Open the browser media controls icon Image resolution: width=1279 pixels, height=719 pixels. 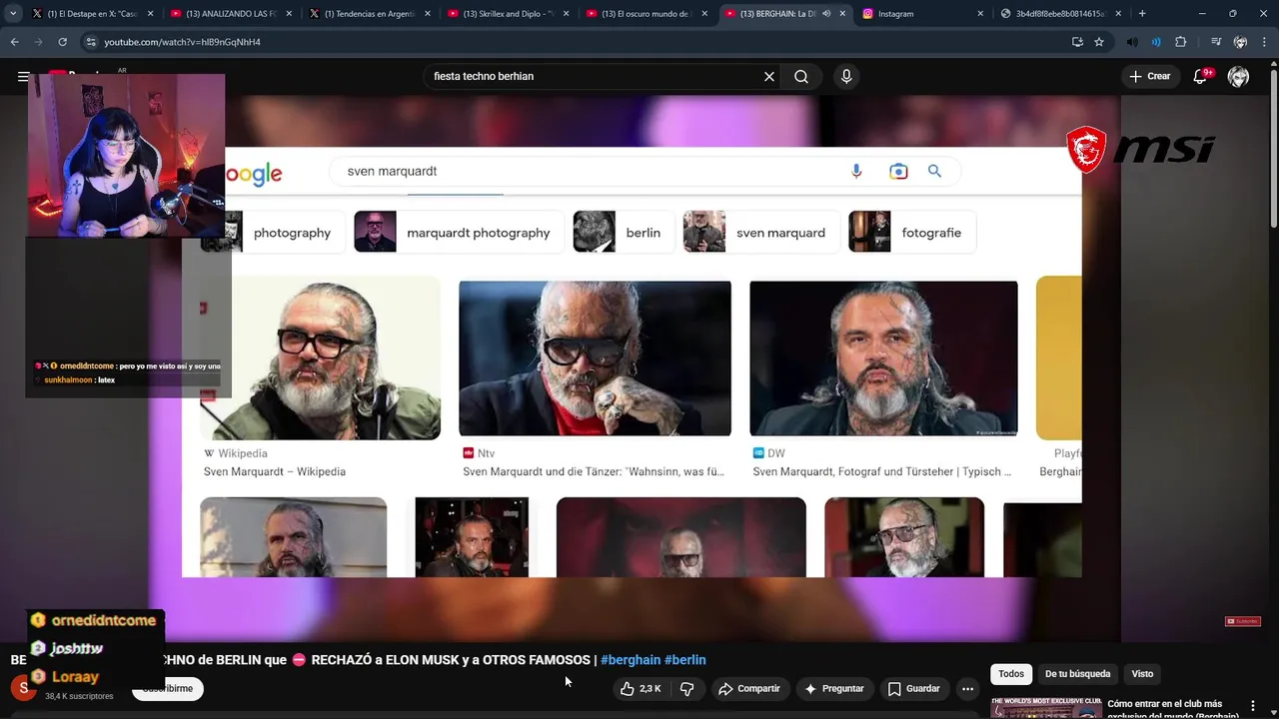pos(1215,42)
